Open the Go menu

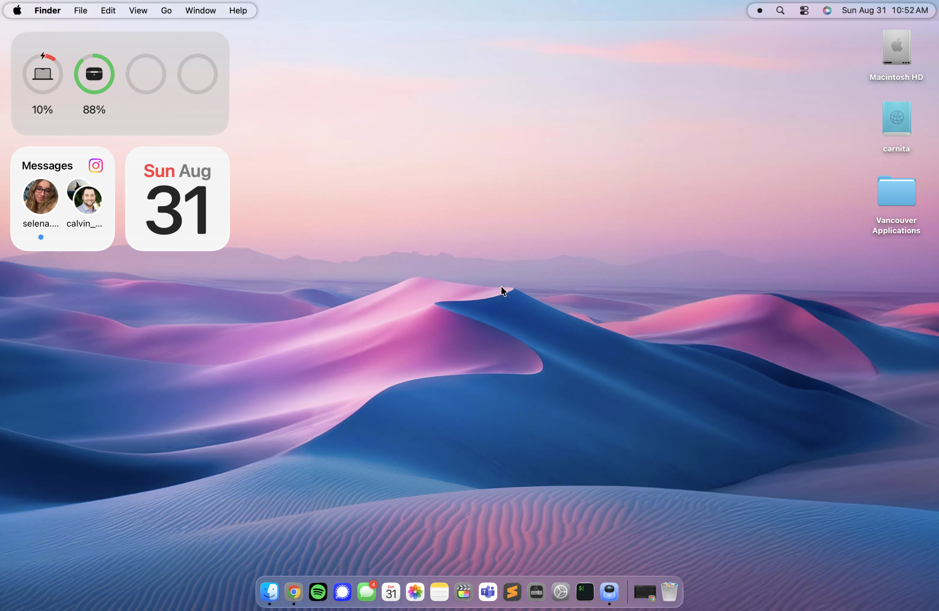click(166, 10)
